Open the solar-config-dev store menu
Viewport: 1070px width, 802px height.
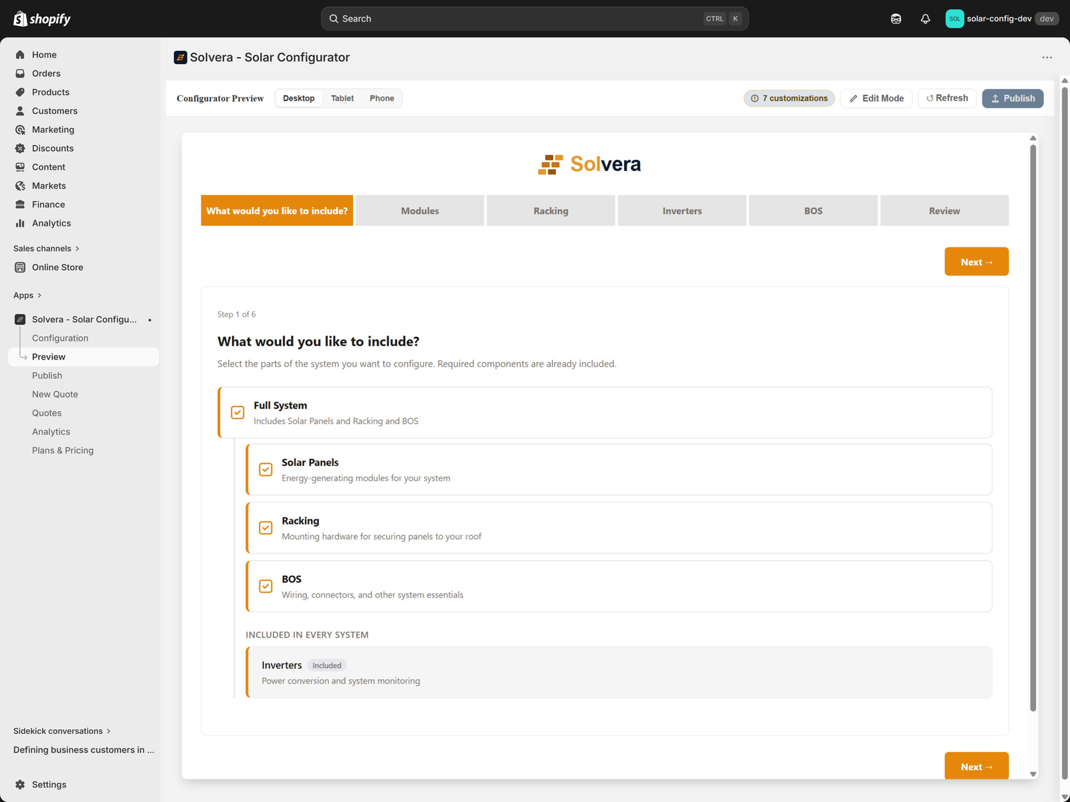tap(1001, 19)
